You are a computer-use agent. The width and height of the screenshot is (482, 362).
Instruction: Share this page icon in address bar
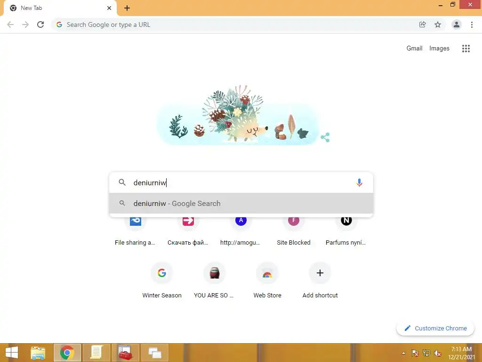tap(423, 25)
